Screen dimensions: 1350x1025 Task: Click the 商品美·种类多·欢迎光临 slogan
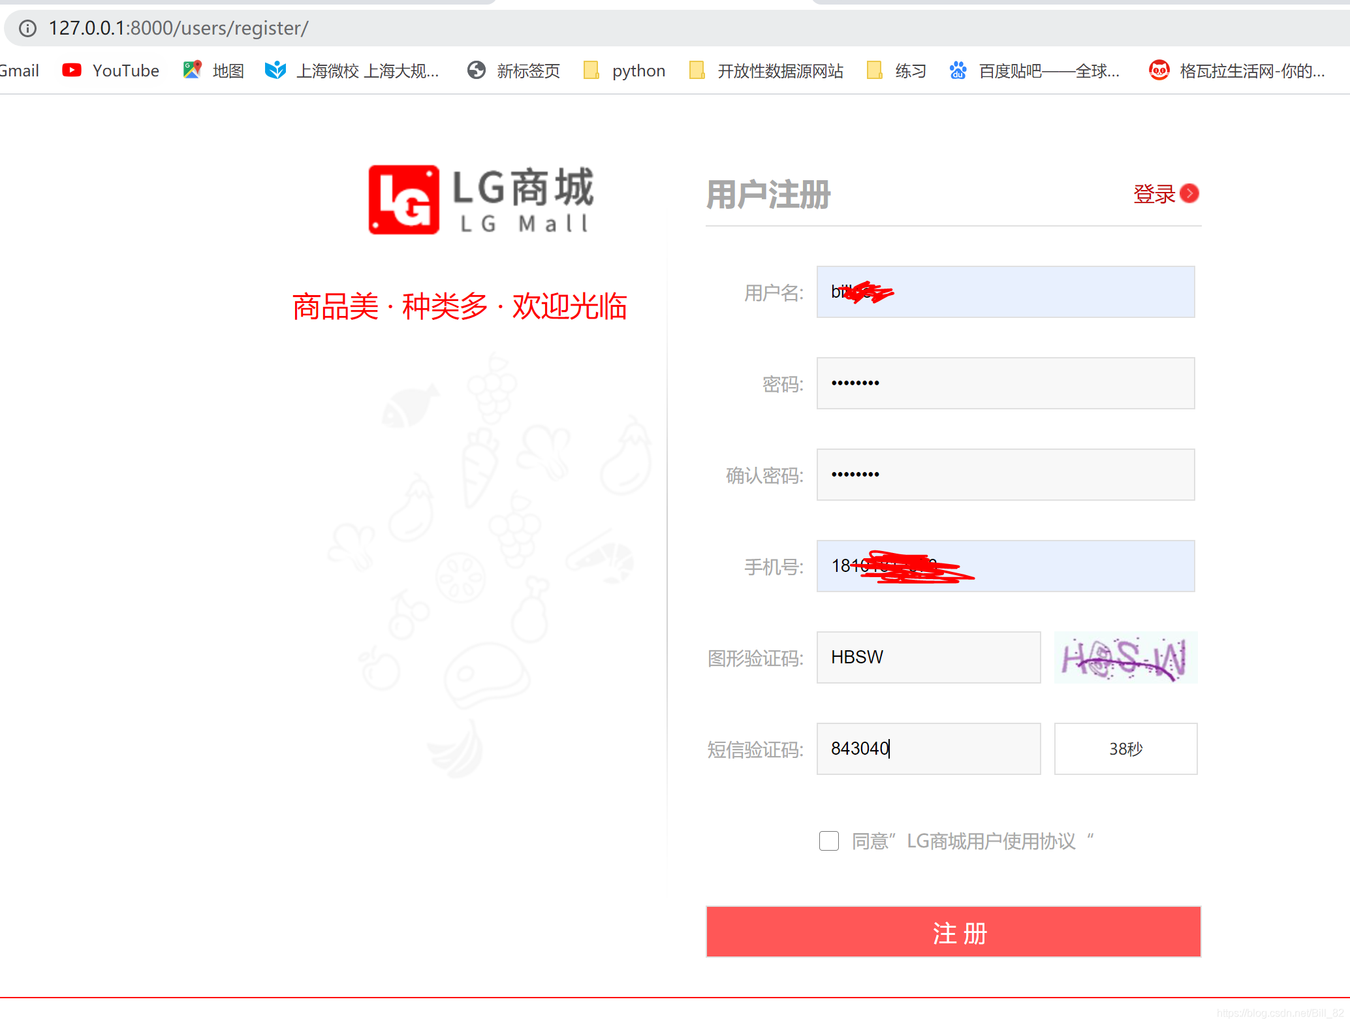point(460,306)
